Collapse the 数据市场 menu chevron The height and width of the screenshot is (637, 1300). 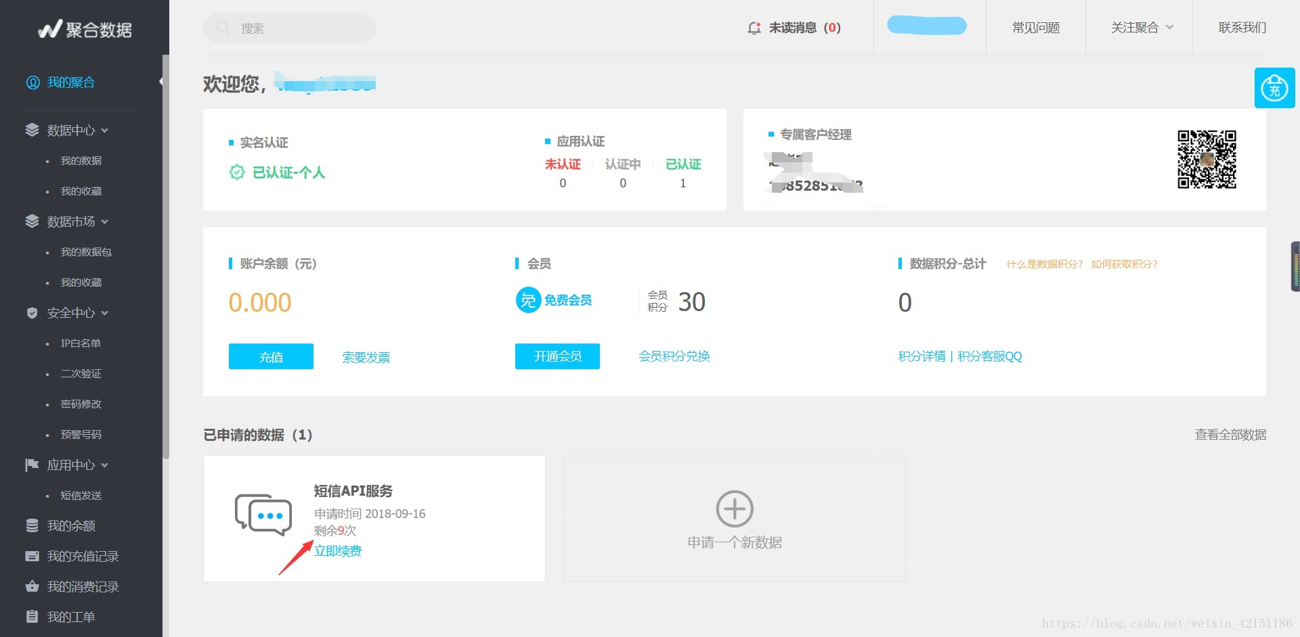point(105,222)
